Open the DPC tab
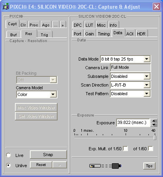The width and height of the screenshot is (163, 177). 78,25
